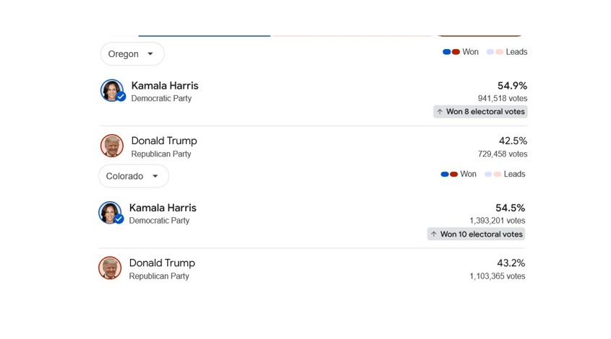Open the Colorado state dropdown
Viewport: 611px width, 339px height.
(x=134, y=176)
